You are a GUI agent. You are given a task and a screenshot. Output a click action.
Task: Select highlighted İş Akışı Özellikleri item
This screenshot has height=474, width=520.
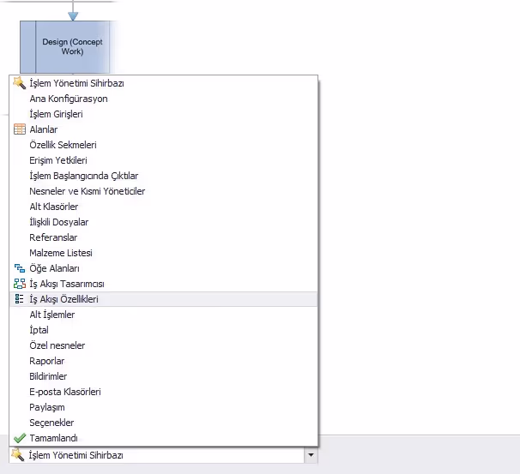(x=164, y=299)
